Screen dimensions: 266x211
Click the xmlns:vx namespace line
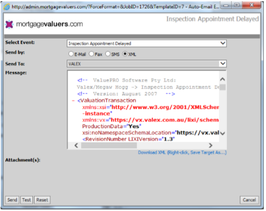151,120
